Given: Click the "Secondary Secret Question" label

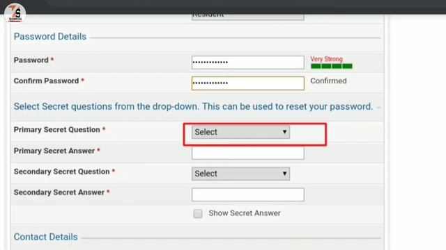Looking at the screenshot, I should [62, 172].
